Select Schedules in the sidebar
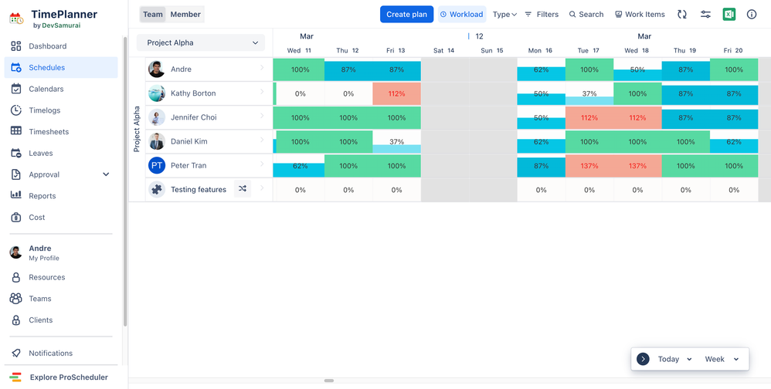The height and width of the screenshot is (389, 771). tap(61, 68)
